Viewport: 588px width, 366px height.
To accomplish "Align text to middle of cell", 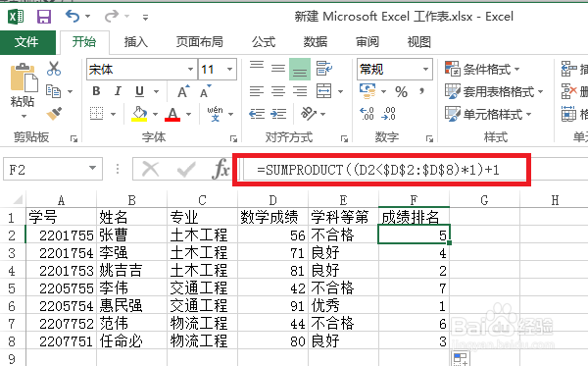I will click(278, 69).
